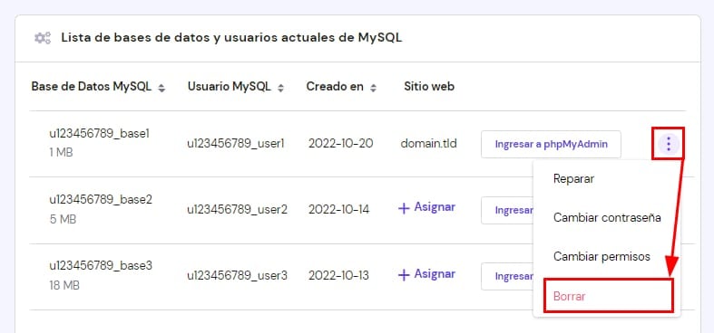Click the Lista de bases de datos heading
714x333 pixels.
click(x=231, y=38)
